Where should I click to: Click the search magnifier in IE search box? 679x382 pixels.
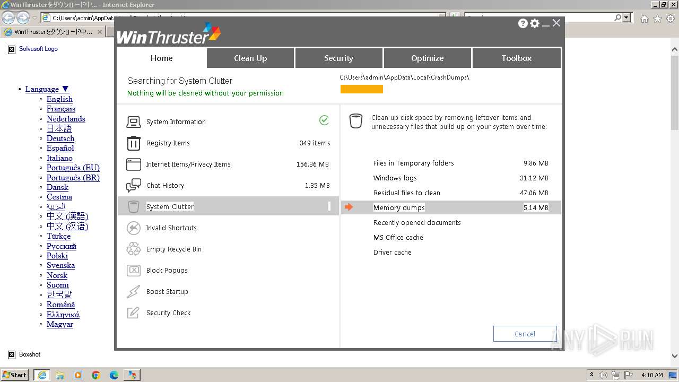coord(617,18)
